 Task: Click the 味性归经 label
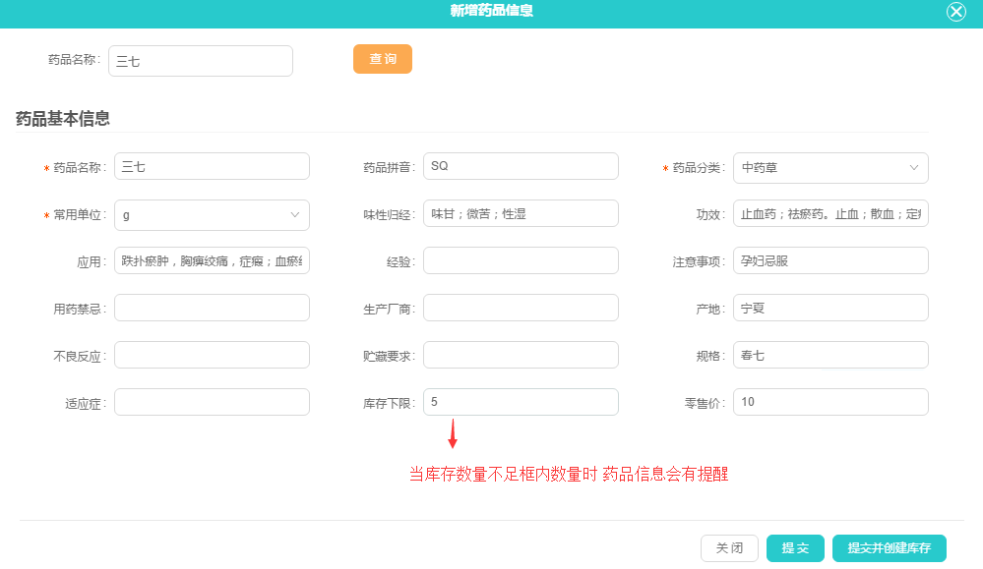[389, 214]
